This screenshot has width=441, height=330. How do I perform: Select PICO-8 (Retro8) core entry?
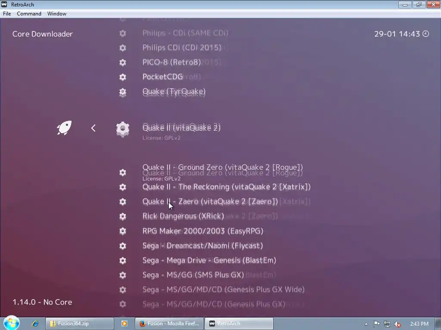[x=171, y=62]
